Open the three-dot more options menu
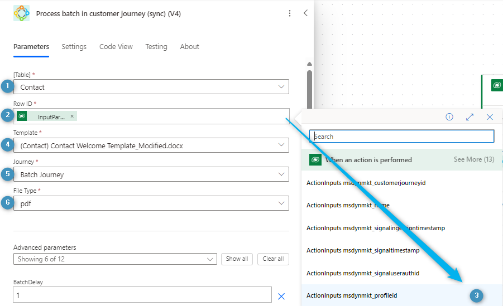This screenshot has height=306, width=503. tap(290, 13)
